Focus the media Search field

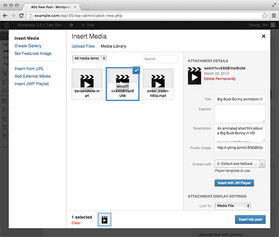click(x=160, y=59)
